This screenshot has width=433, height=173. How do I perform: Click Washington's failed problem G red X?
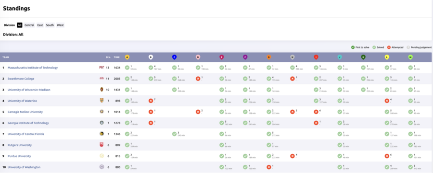(x=268, y=167)
